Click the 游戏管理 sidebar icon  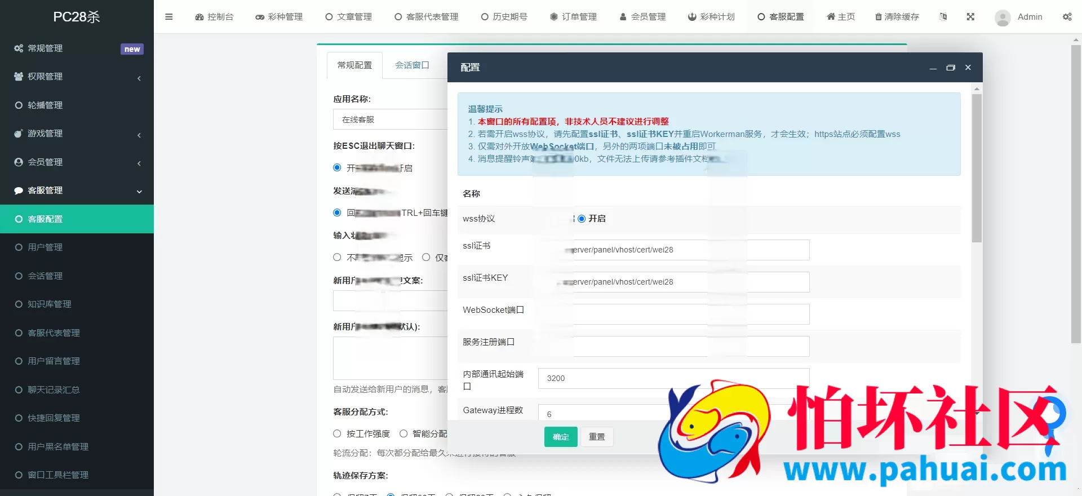point(19,134)
